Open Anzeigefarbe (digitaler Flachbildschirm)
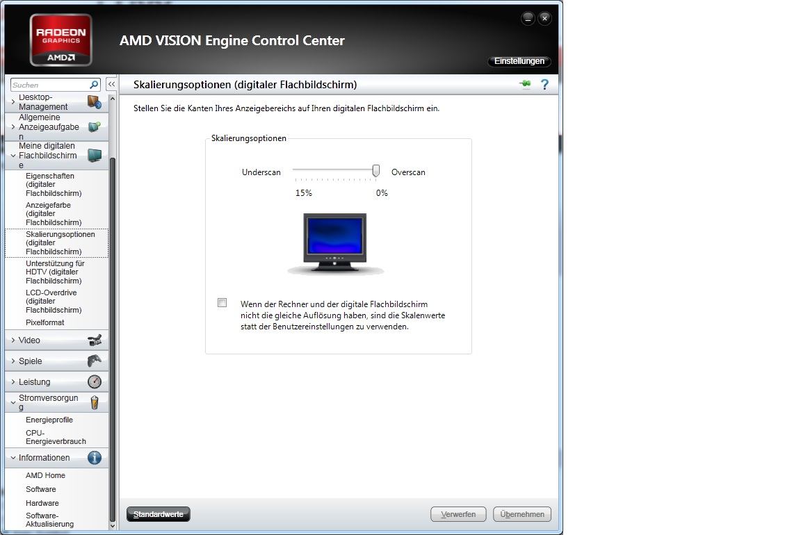The height and width of the screenshot is (535, 801). point(54,213)
